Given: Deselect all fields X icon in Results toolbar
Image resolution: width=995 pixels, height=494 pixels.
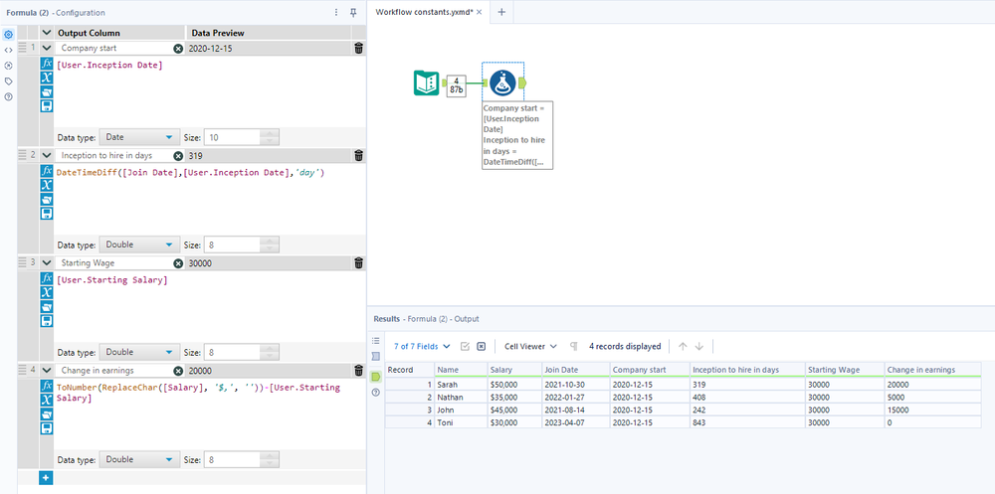Looking at the screenshot, I should click(x=481, y=346).
